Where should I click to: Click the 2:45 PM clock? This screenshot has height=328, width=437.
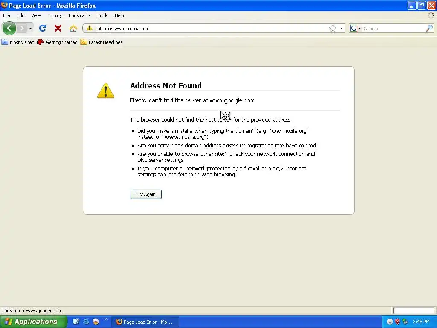tap(421, 322)
